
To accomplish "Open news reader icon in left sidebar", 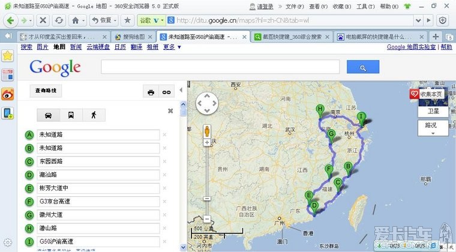I will click(8, 74).
